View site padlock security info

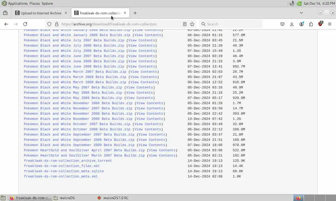(56, 24)
